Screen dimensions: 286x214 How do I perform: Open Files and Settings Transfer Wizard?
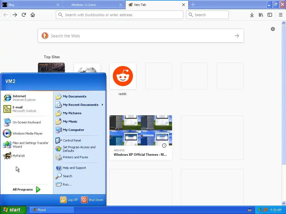tap(26, 145)
